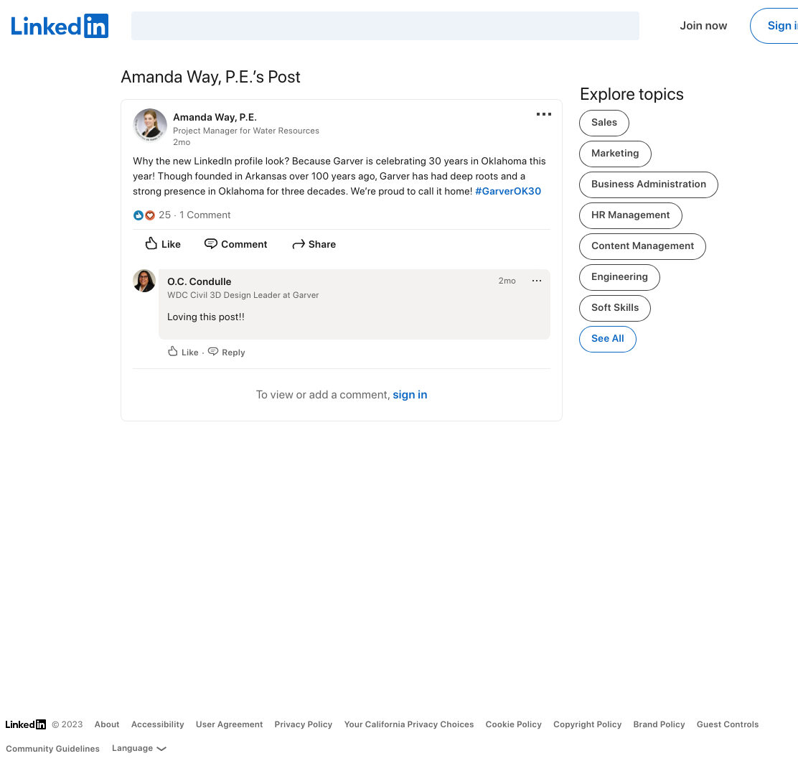Click the Sign in header button

774,25
